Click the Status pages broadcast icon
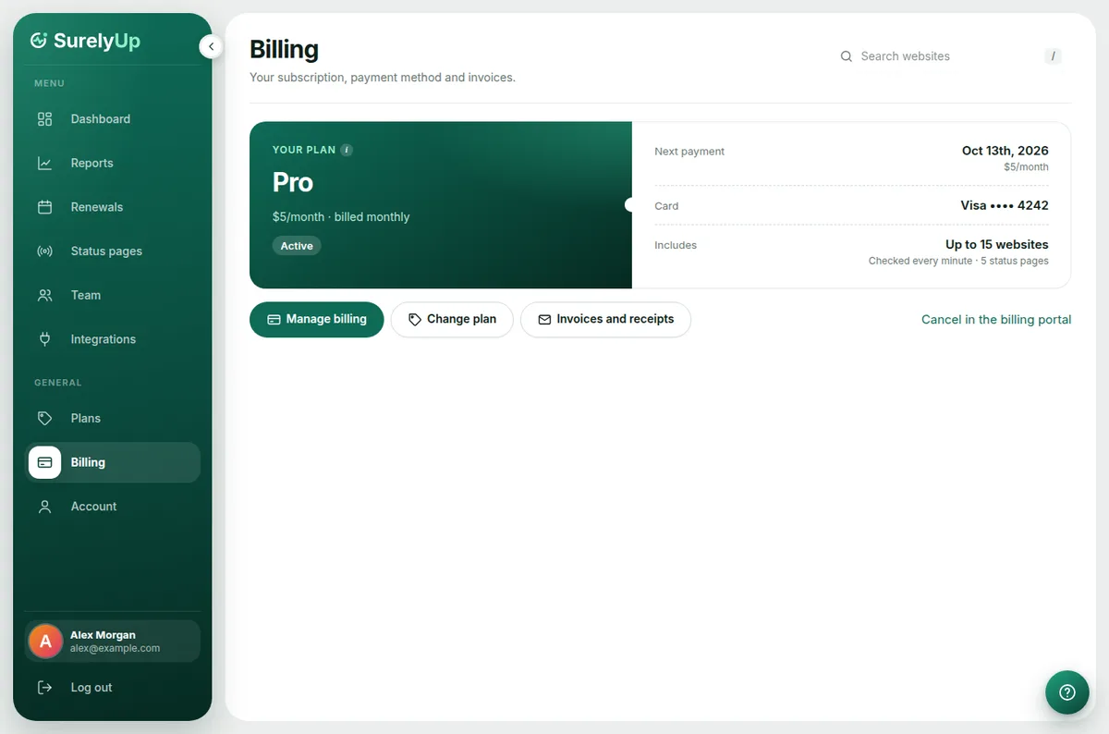This screenshot has height=734, width=1109. pos(44,251)
